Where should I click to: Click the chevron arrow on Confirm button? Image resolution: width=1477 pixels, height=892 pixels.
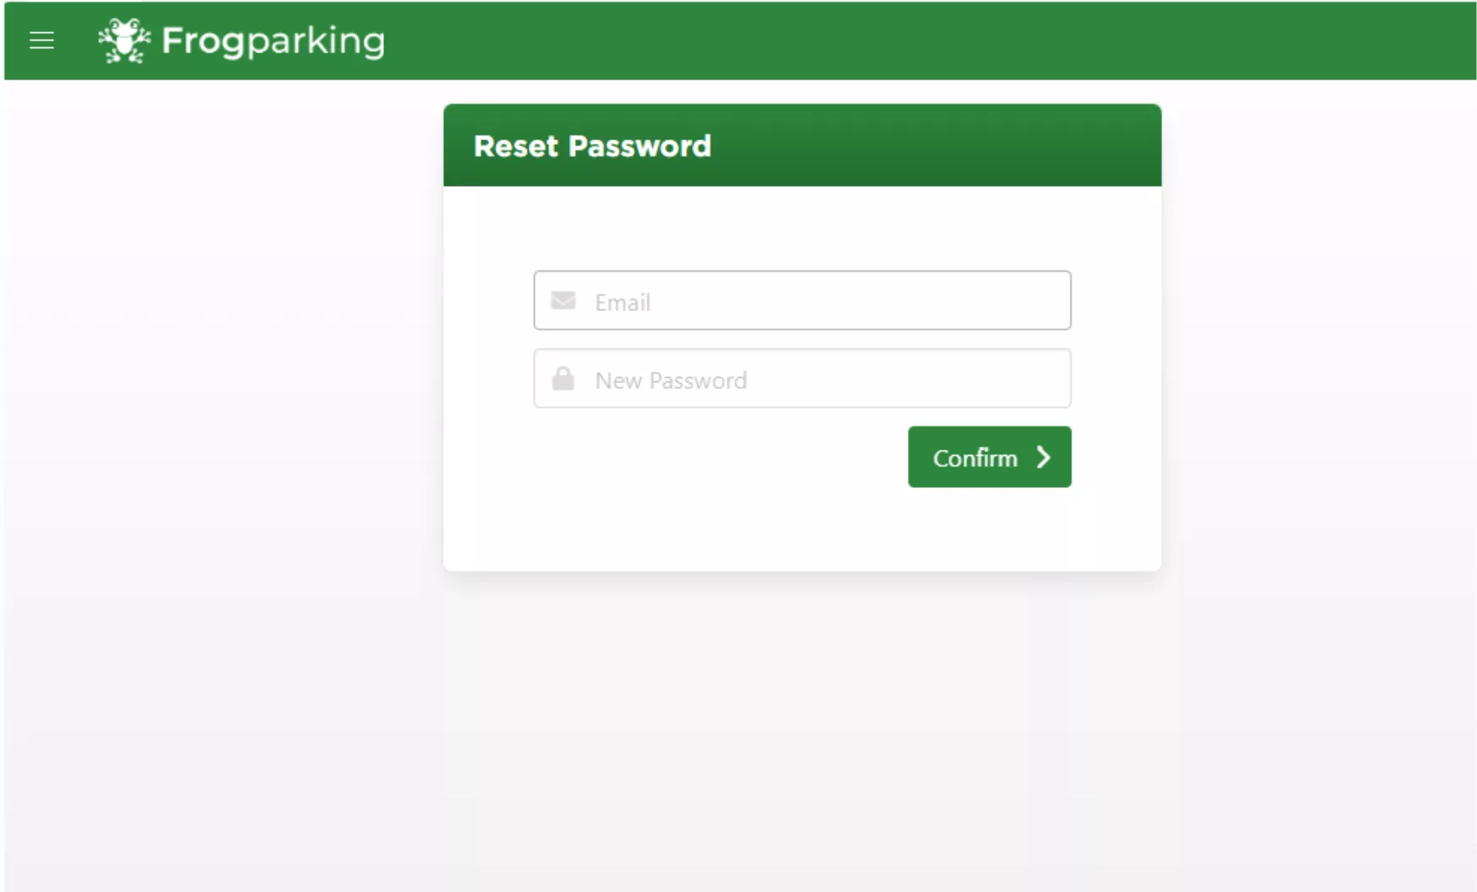1044,457
